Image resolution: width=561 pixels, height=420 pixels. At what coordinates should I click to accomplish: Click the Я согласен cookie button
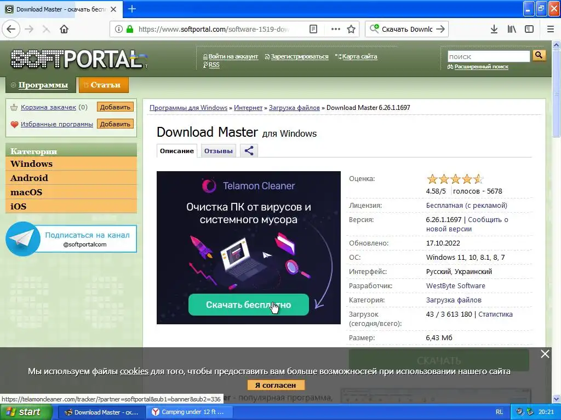(276, 385)
